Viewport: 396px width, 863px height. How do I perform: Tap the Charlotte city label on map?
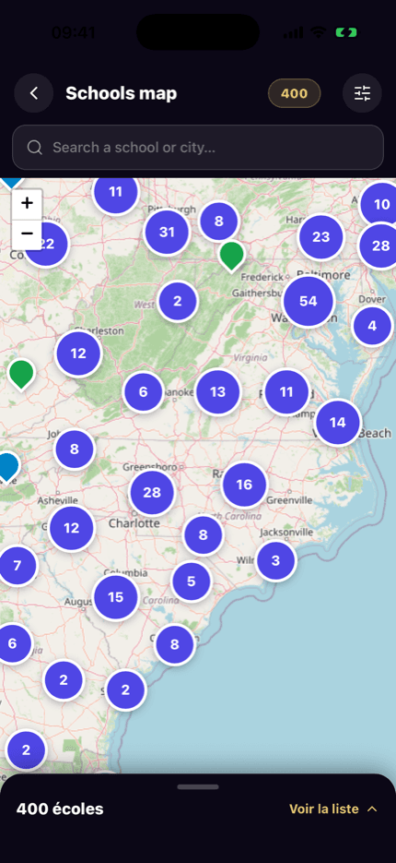click(134, 522)
